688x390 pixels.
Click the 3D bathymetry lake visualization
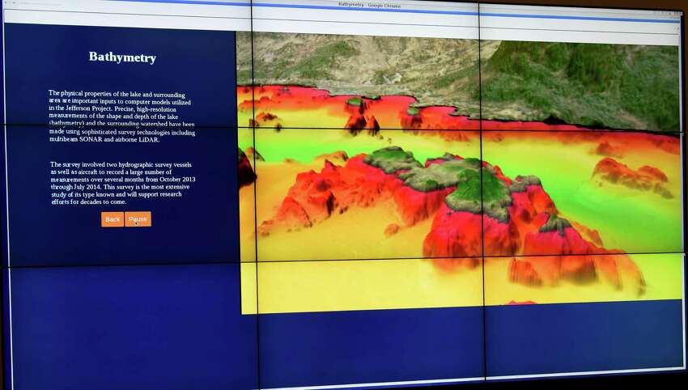(461, 173)
